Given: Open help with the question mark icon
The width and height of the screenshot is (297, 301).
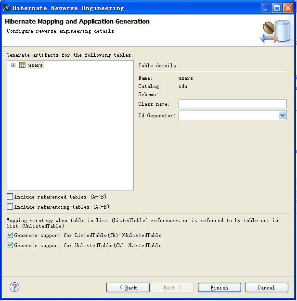Looking at the screenshot, I should coord(14,287).
